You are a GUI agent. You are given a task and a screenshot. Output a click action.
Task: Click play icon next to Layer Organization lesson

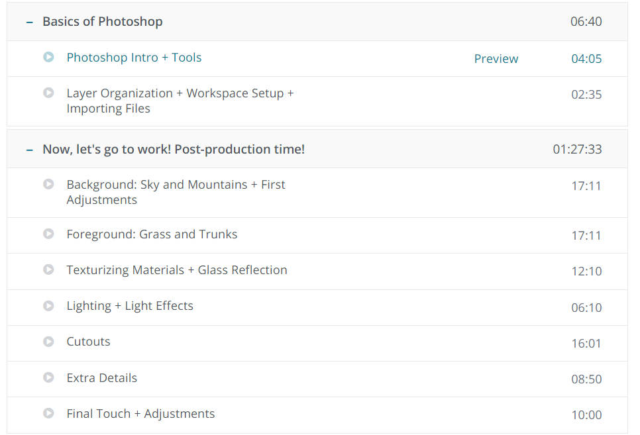tap(48, 93)
